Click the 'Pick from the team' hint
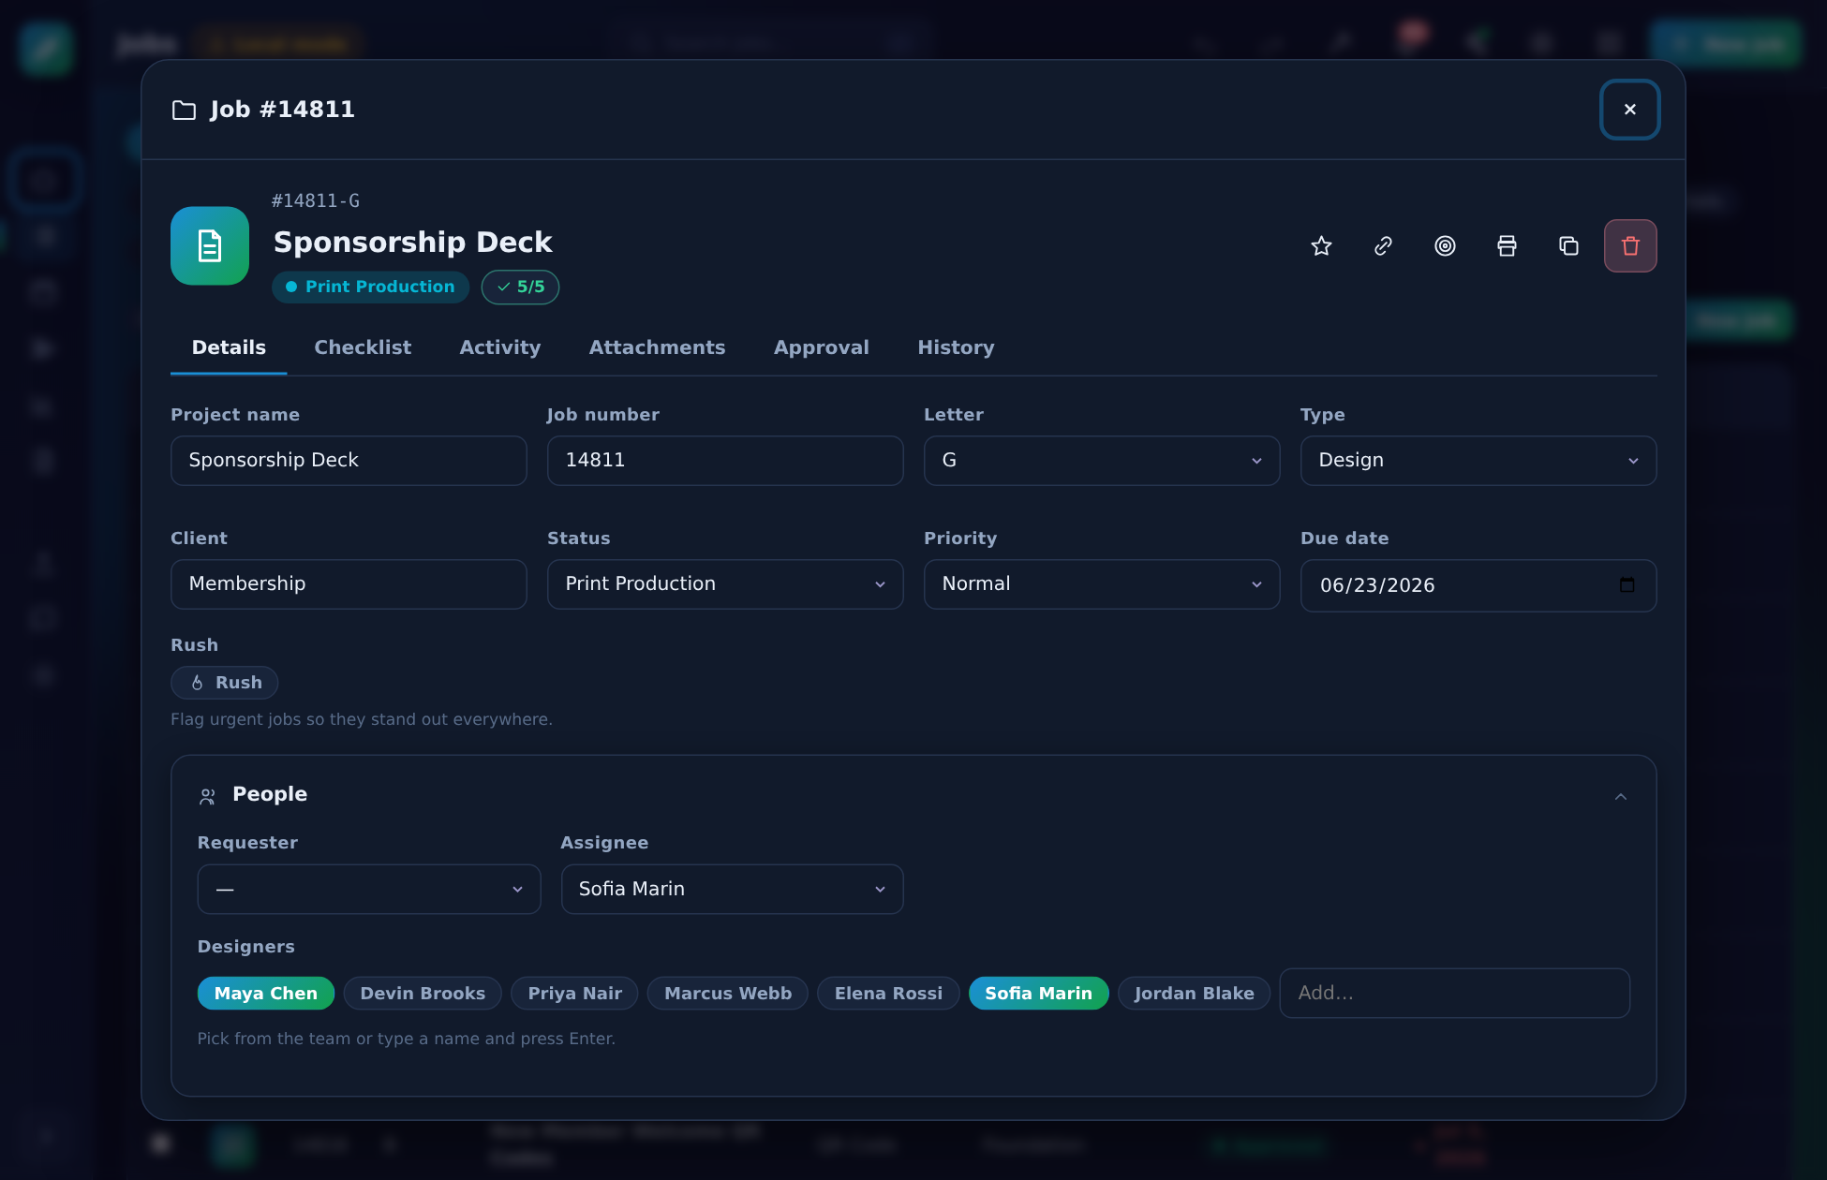This screenshot has width=1827, height=1180. point(407,1039)
